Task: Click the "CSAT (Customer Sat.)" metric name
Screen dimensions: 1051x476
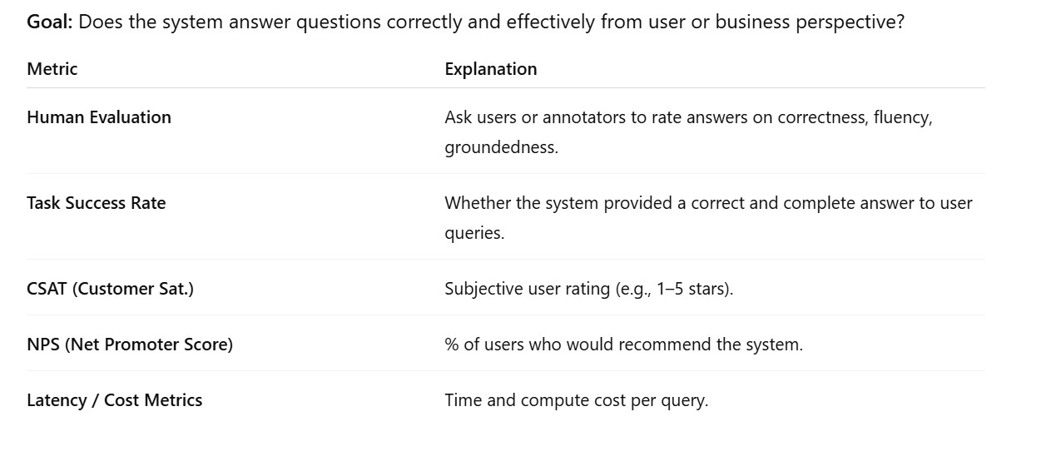Action: click(110, 289)
